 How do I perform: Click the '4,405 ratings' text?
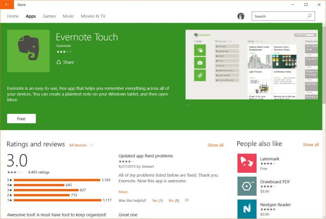(x=39, y=172)
